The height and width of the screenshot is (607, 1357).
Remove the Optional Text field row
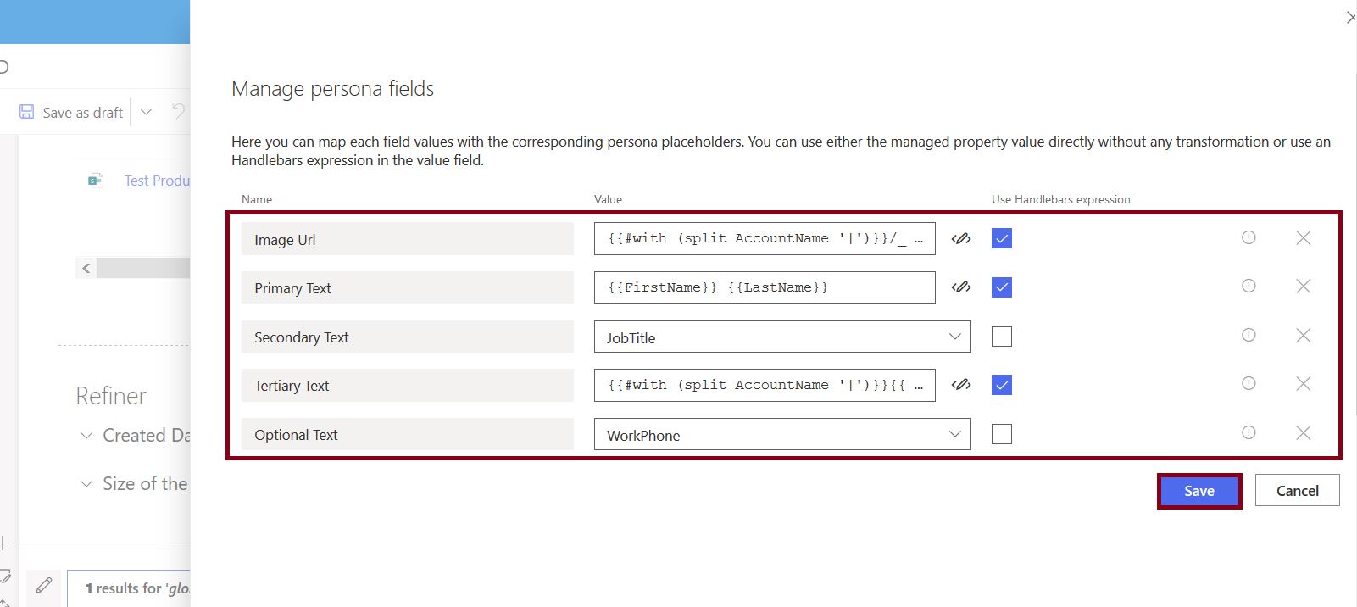point(1304,433)
